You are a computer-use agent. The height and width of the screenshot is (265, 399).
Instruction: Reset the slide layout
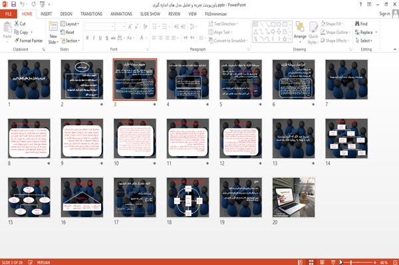pos(67,33)
